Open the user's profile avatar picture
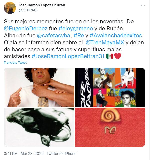151x160 pixels. click(10, 8)
